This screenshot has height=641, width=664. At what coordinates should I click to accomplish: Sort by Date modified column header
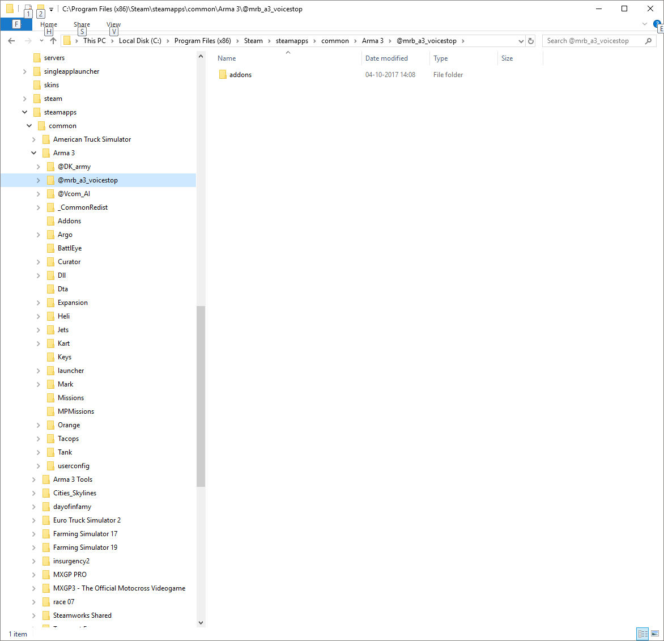(395, 58)
